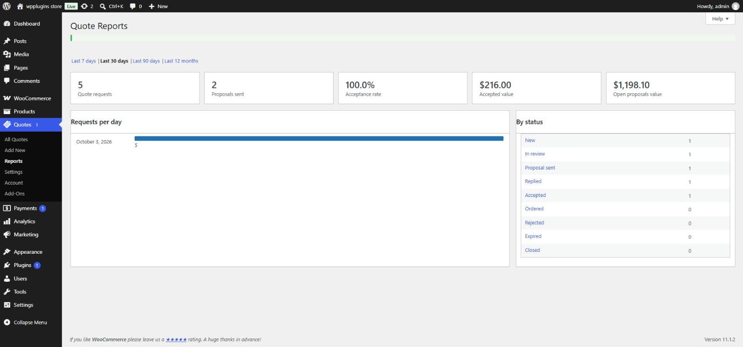Click the Requests per day heading
Viewport: 743px width, 347px height.
tap(96, 122)
